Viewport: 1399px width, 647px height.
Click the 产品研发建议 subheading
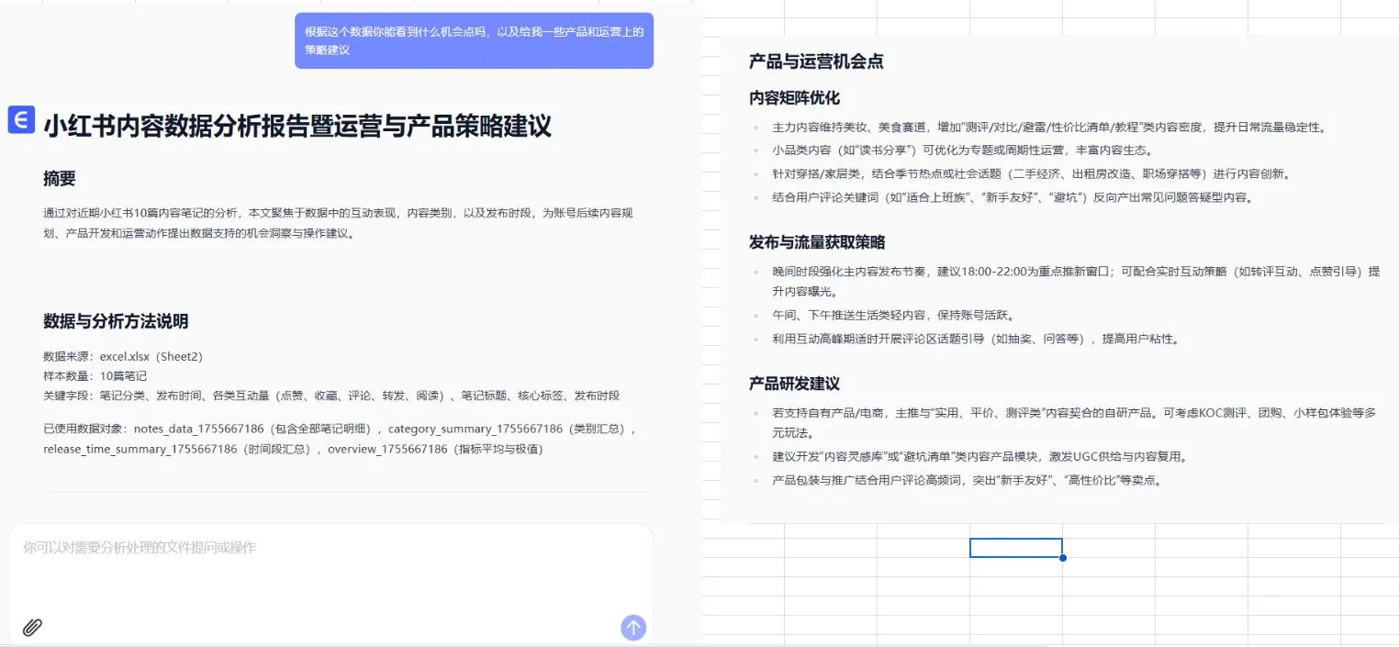(x=794, y=384)
